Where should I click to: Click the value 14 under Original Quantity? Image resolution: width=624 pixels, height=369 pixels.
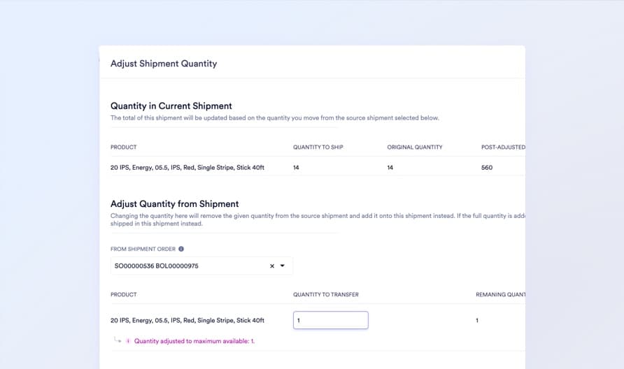(390, 168)
